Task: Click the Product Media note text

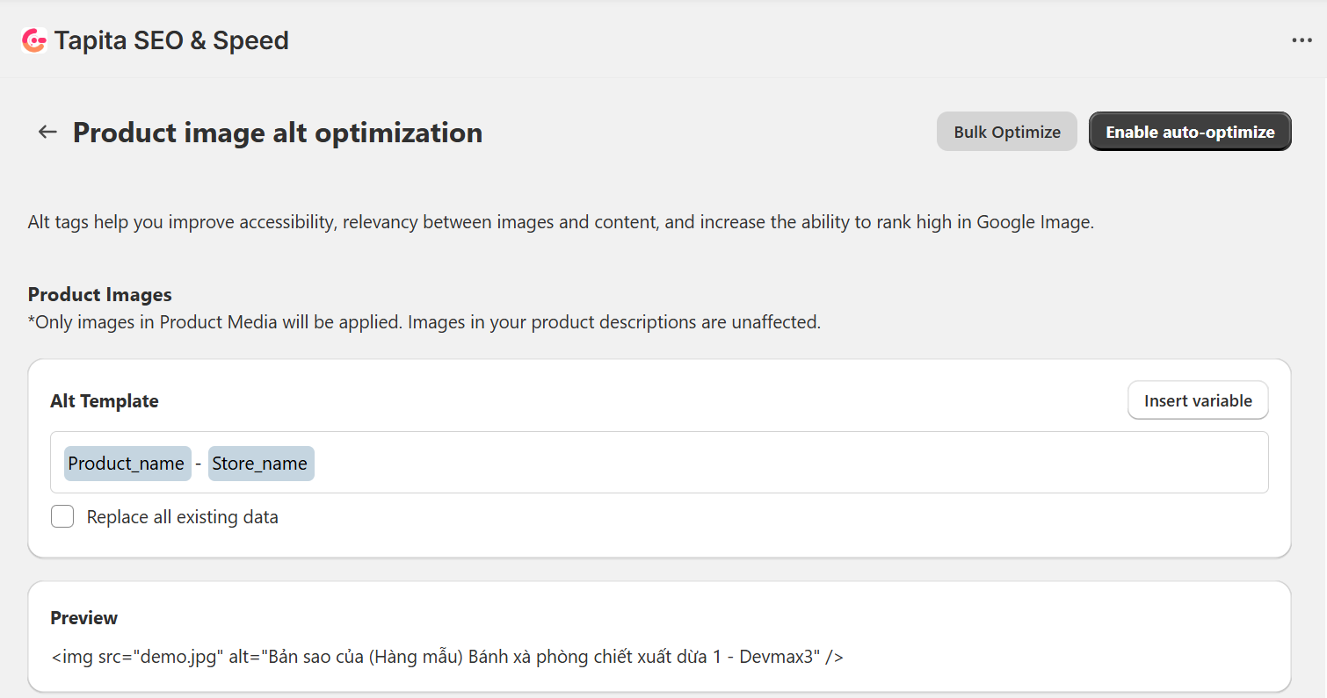Action: (x=424, y=322)
